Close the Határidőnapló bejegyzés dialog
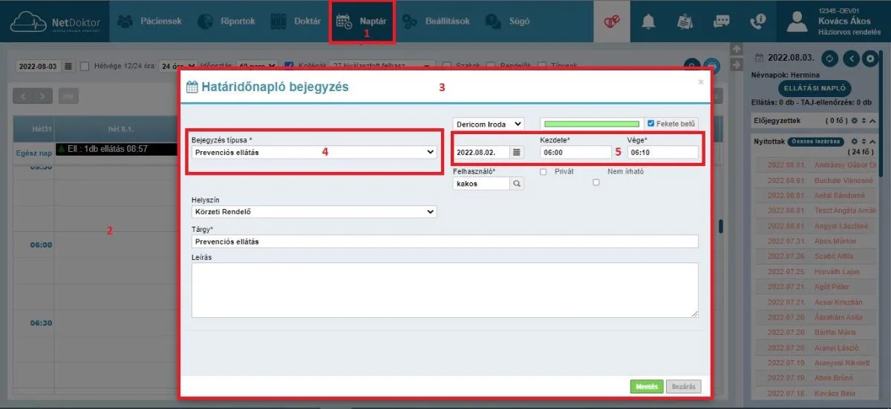The height and width of the screenshot is (409, 891). point(700,82)
